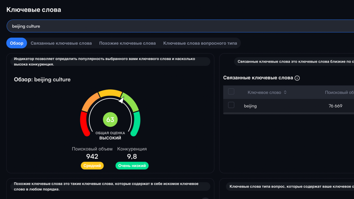Click the beijing keyword in the table
Image resolution: width=354 pixels, height=199 pixels.
click(250, 106)
